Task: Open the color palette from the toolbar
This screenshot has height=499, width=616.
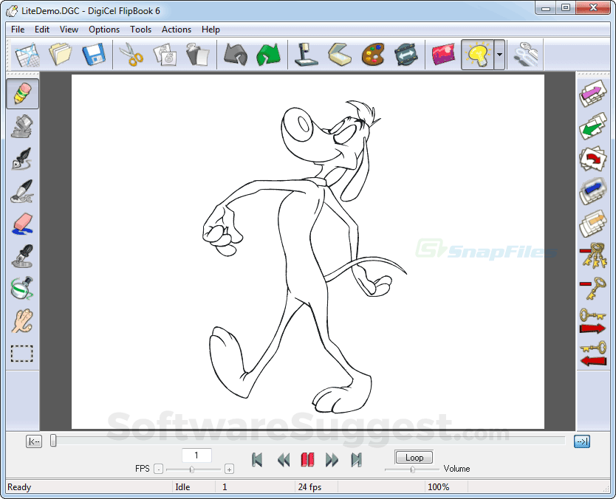Action: tap(373, 54)
